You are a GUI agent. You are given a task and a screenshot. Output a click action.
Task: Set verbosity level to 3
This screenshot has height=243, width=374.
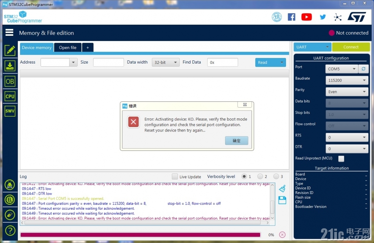click(276, 176)
